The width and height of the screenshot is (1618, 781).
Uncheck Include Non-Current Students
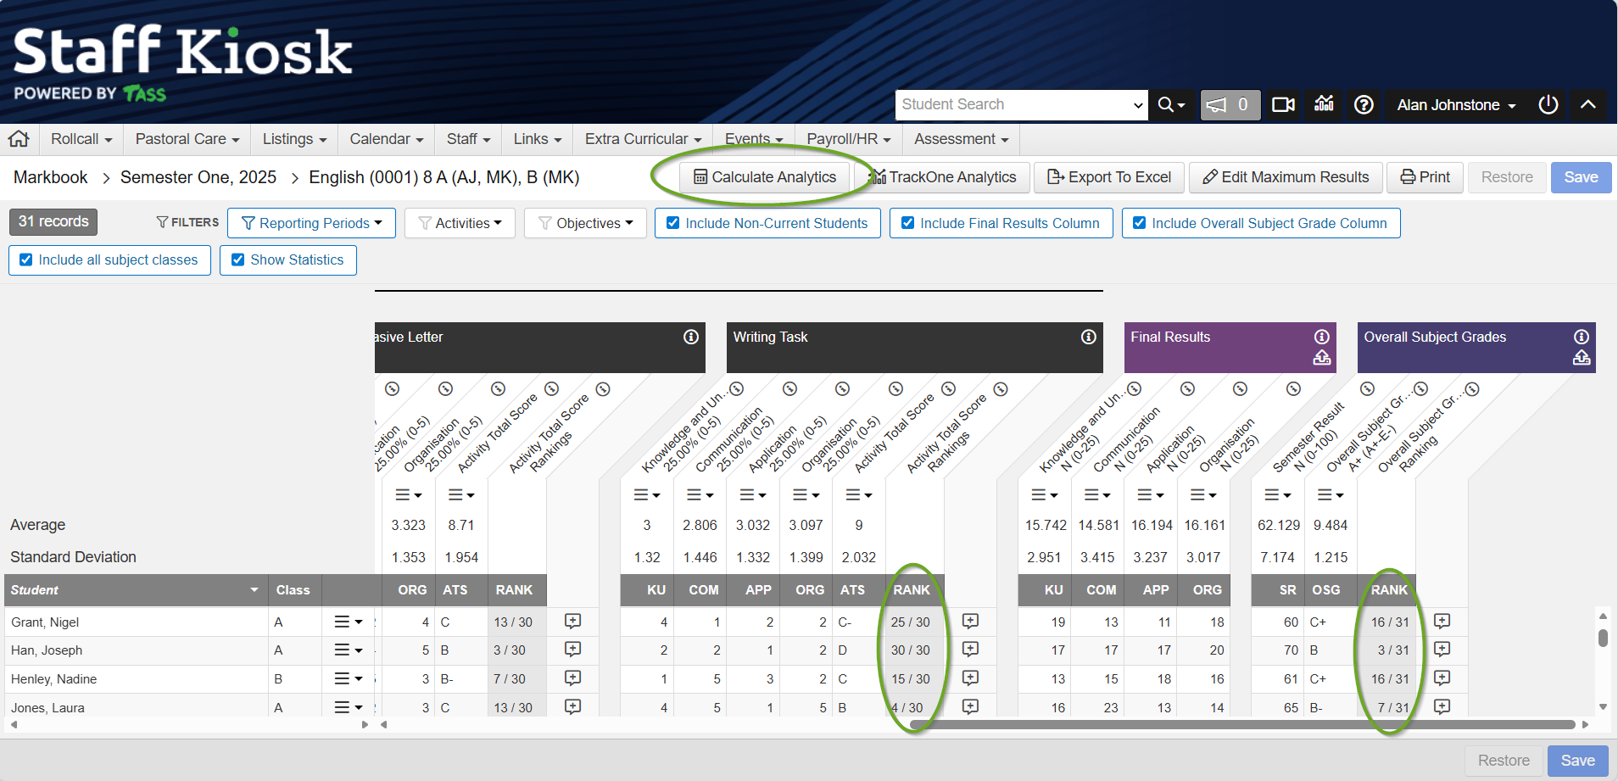click(673, 223)
